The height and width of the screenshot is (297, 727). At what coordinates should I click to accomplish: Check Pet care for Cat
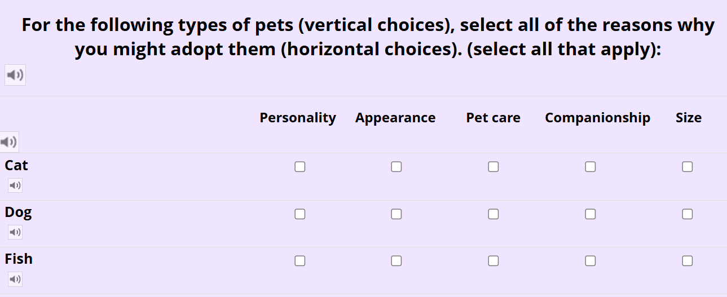click(494, 167)
